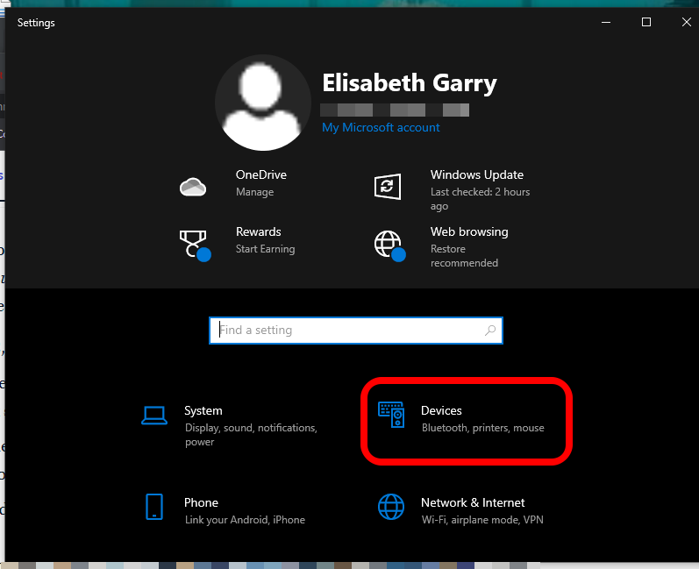Image resolution: width=699 pixels, height=569 pixels.
Task: Open System via the laptop icon
Action: [154, 416]
